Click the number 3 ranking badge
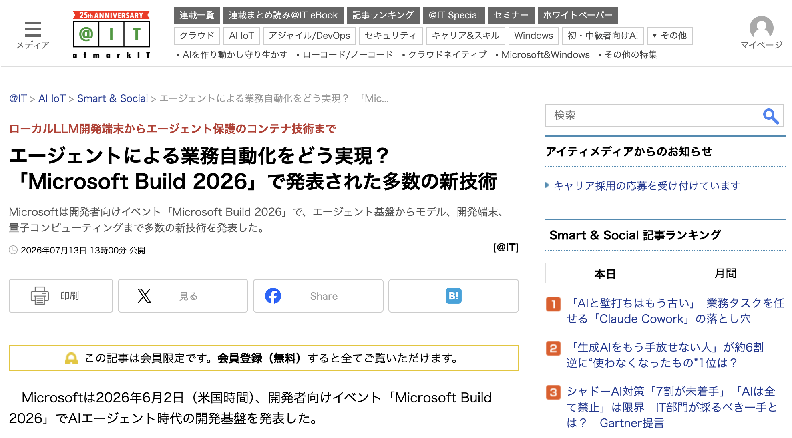The height and width of the screenshot is (438, 792). coord(553,392)
